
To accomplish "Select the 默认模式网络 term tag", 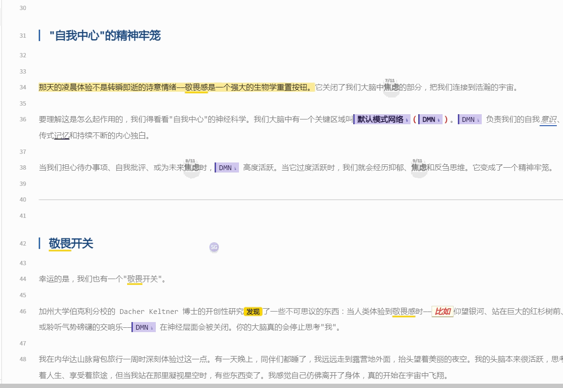I will [382, 119].
